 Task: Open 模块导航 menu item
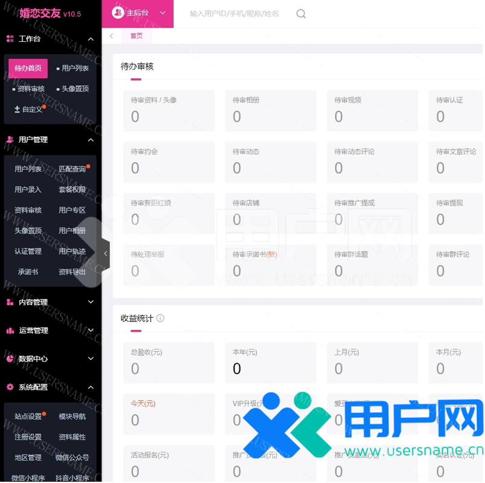[x=72, y=416]
